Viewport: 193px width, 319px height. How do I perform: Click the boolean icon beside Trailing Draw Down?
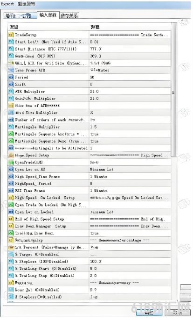(11, 233)
